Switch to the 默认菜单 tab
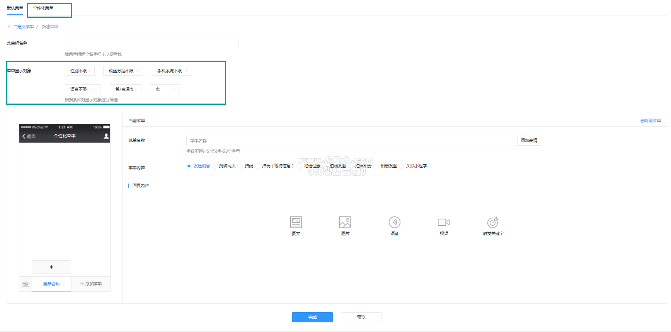This screenshot has width=671, height=332. pyautogui.click(x=15, y=8)
